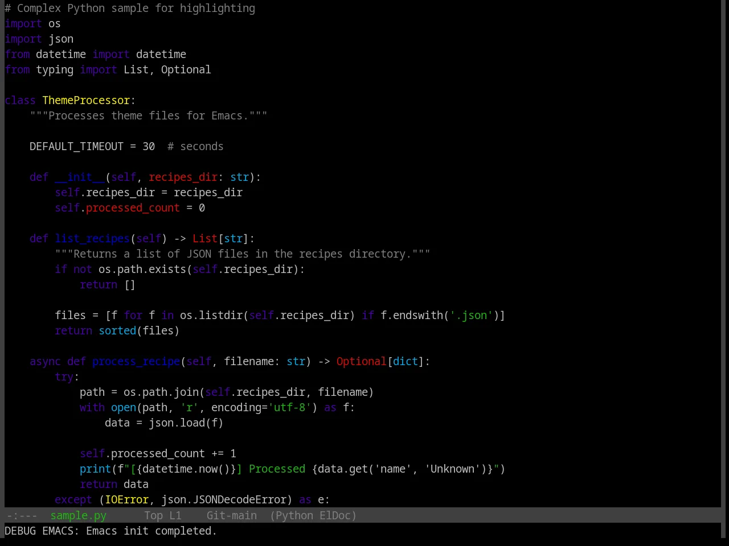Click the 'List[str]' return annotation
This screenshot has width=729, height=546.
pyautogui.click(x=220, y=239)
